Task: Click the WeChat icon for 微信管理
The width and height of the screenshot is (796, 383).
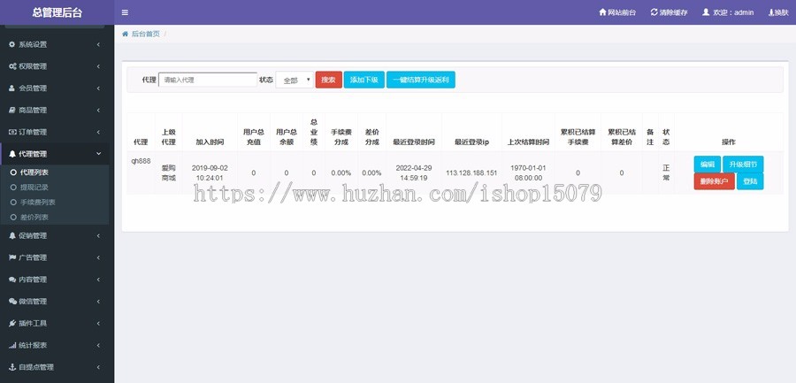Action: (13, 302)
